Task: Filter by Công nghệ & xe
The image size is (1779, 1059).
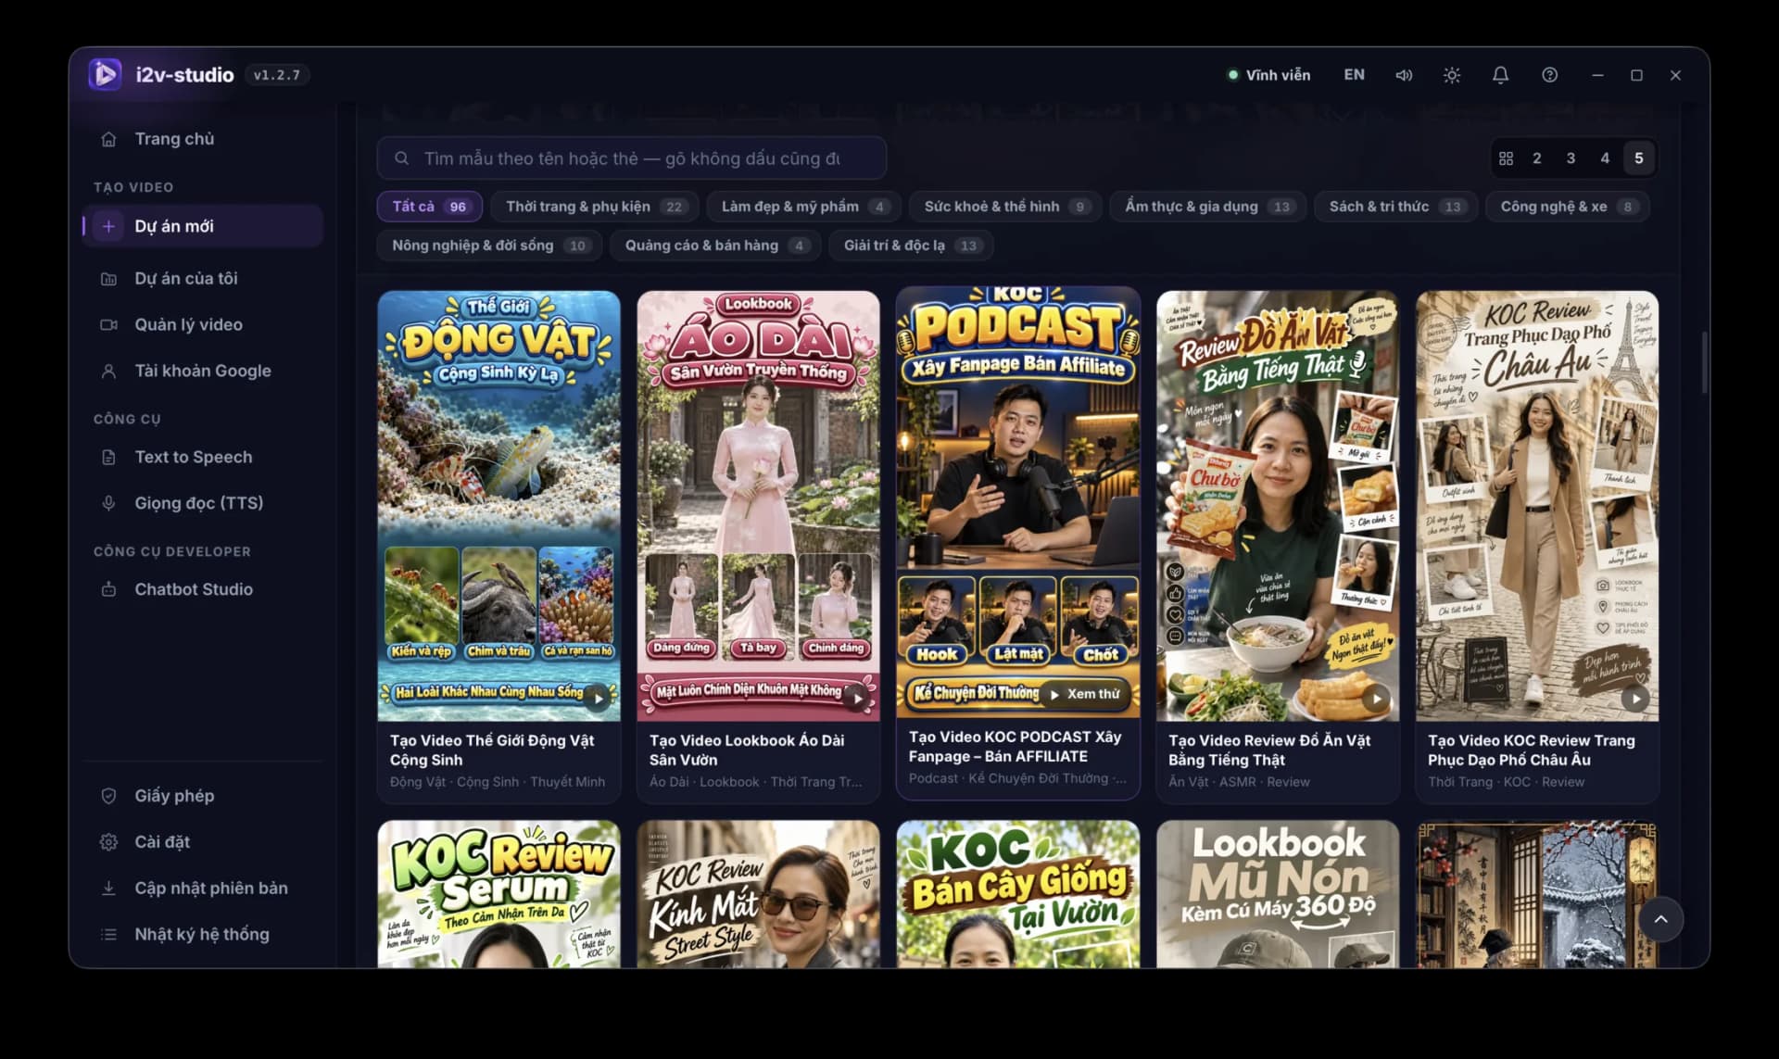Action: 1568,207
